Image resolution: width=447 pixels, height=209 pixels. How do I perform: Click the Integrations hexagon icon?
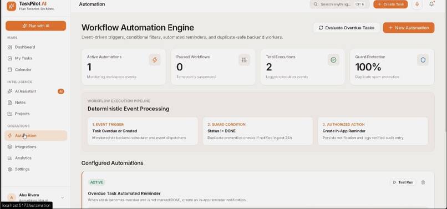(x=9, y=146)
